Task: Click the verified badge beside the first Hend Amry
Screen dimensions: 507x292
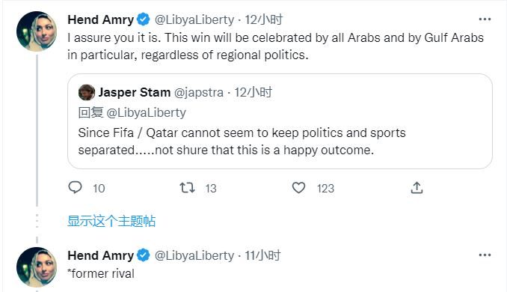Action: (144, 19)
